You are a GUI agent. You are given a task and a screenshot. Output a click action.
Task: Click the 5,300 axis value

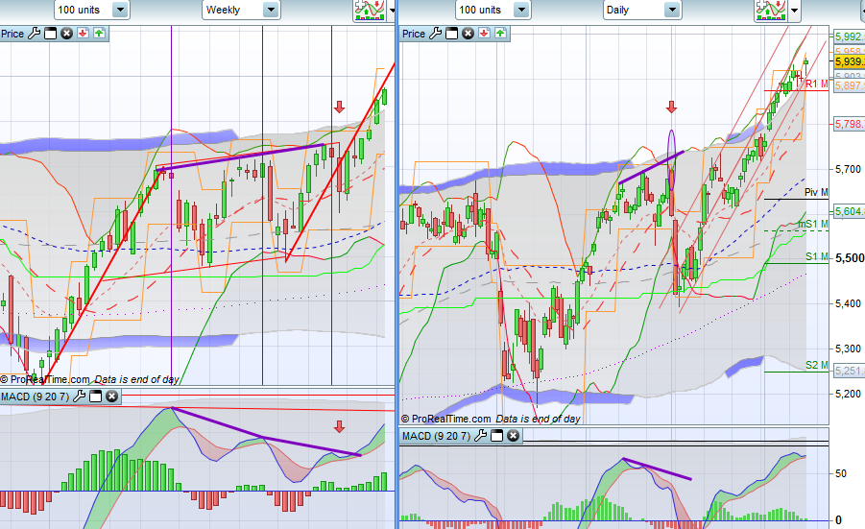click(x=849, y=349)
